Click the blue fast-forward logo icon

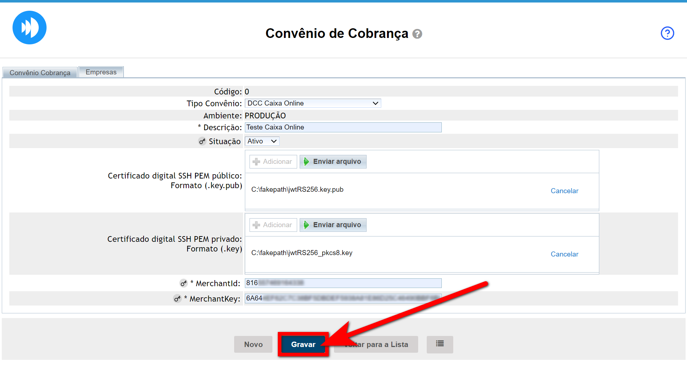tap(29, 28)
